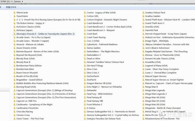Click the SONY (G:) breadcrumb

(x=5, y=2)
